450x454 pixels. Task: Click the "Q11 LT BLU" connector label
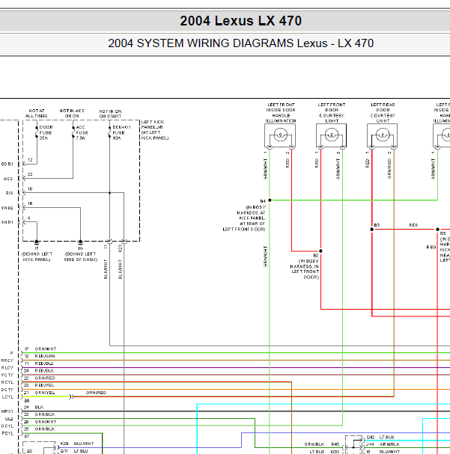point(74,451)
